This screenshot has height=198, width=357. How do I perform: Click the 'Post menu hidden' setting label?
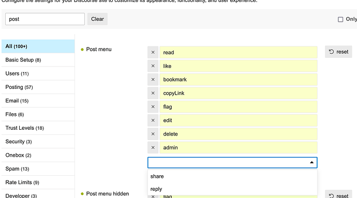click(x=108, y=194)
